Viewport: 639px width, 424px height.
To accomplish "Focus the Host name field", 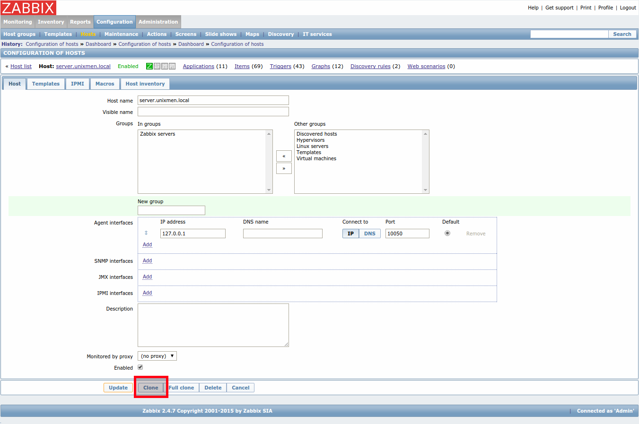I will point(213,100).
